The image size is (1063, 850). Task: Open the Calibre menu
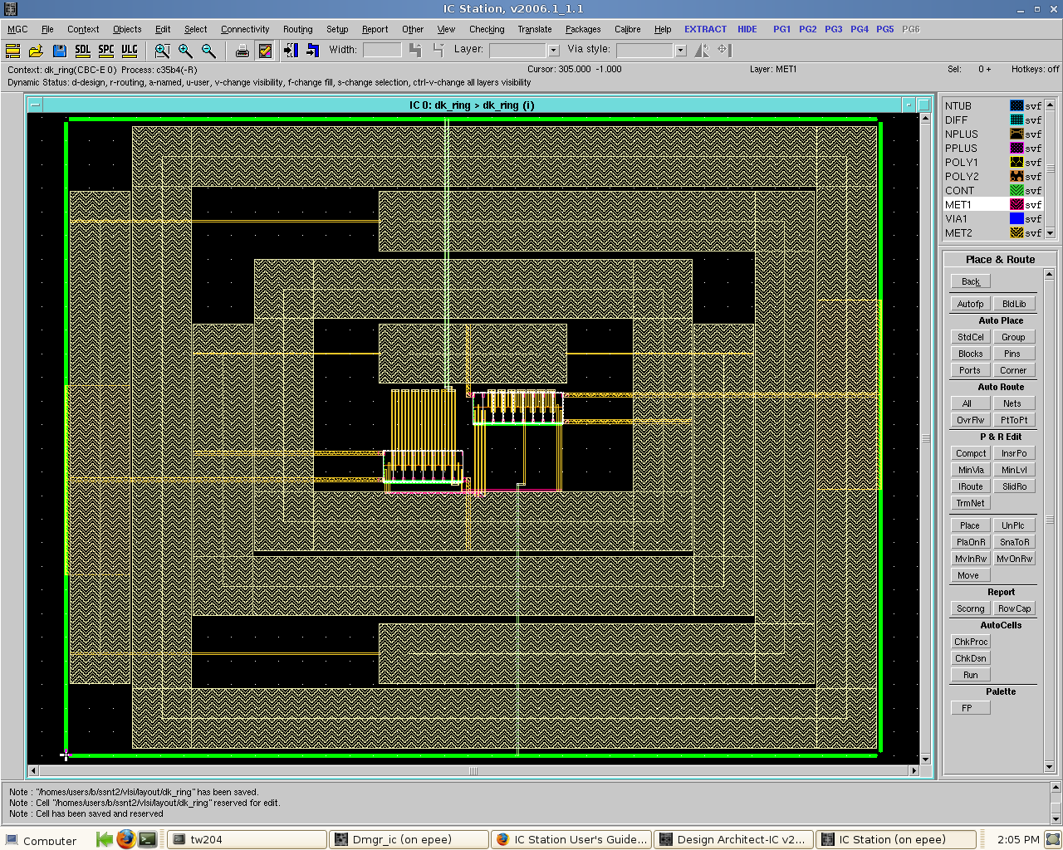click(x=627, y=29)
